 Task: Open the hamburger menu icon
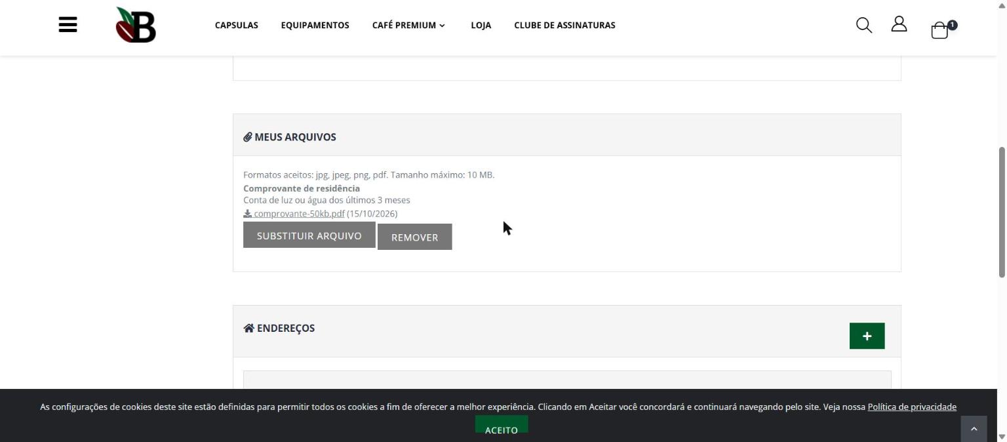[x=68, y=25]
